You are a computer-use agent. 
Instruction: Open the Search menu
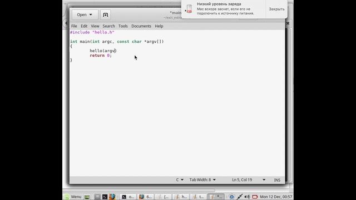109,26
